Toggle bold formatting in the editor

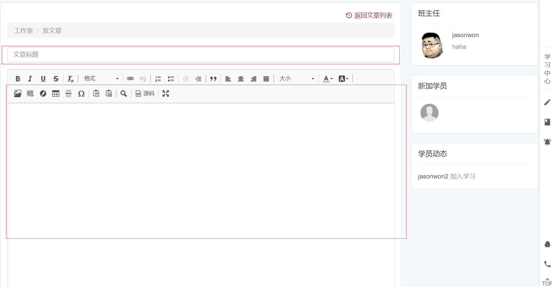tap(18, 79)
